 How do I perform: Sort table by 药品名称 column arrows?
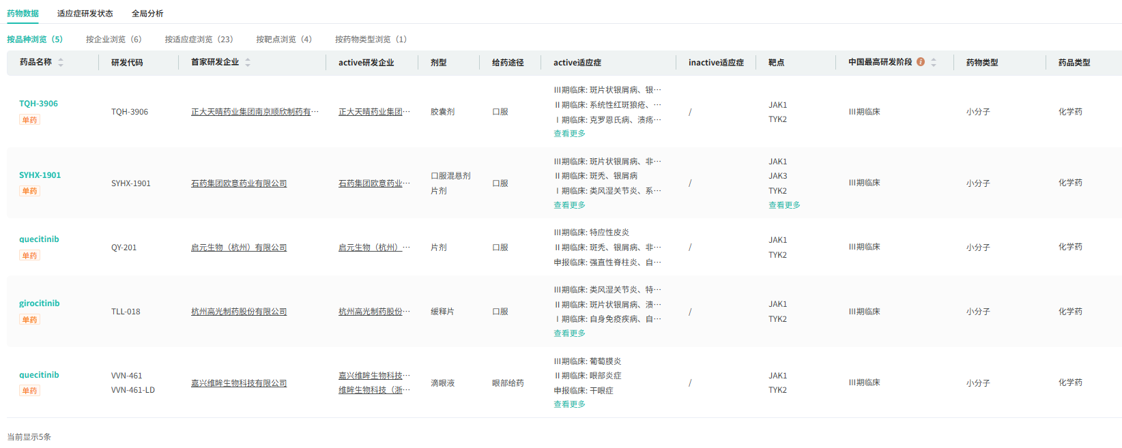point(61,63)
